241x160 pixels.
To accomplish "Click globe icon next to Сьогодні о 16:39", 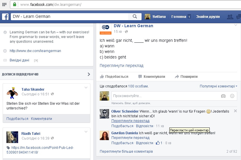I will (52, 138).
